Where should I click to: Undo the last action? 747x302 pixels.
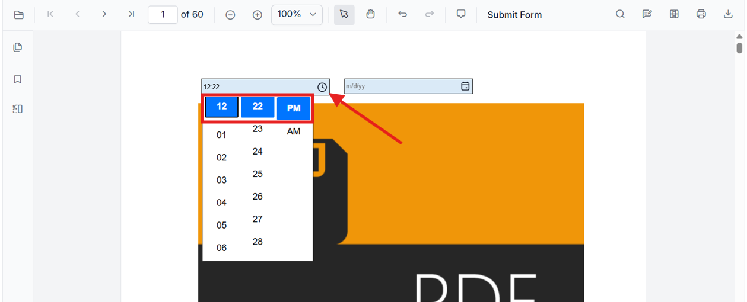(403, 14)
